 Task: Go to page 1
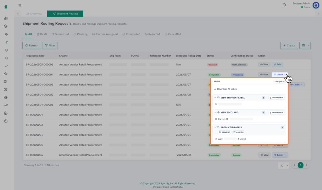click(x=300, y=165)
